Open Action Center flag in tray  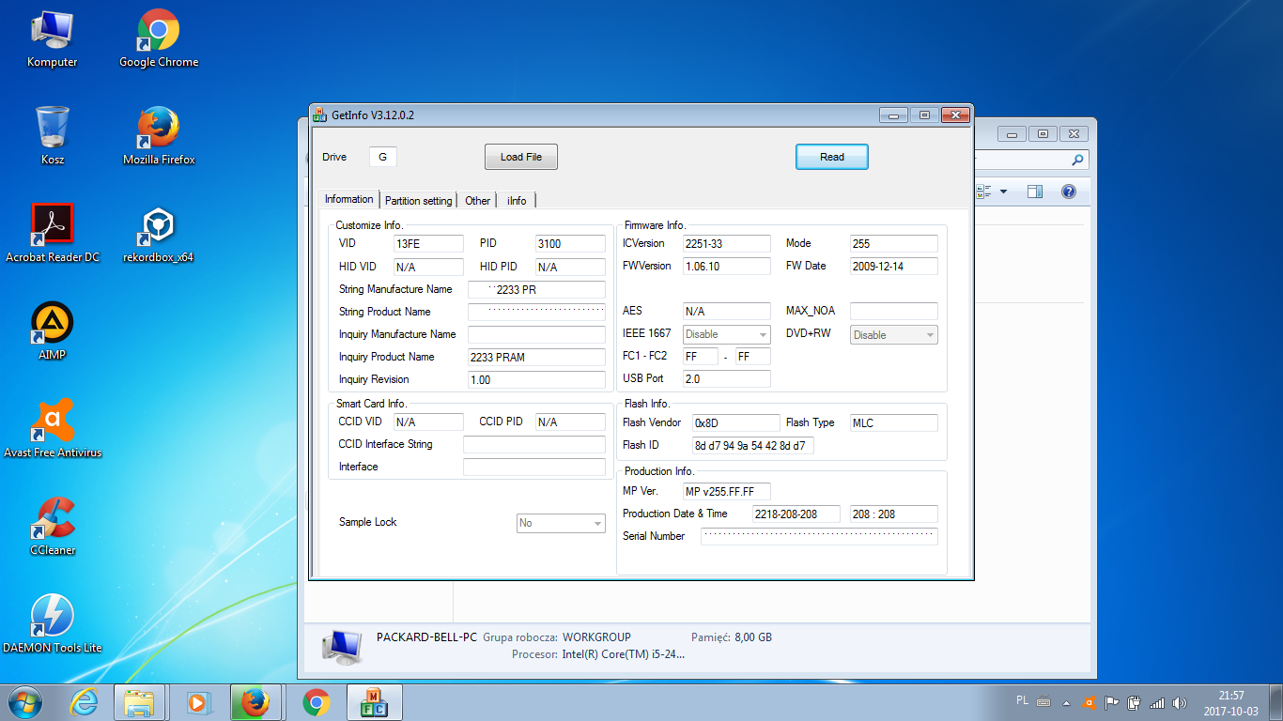[x=1111, y=702]
